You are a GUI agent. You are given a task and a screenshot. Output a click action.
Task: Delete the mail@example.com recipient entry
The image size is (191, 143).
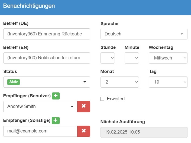pyautogui.click(x=84, y=131)
